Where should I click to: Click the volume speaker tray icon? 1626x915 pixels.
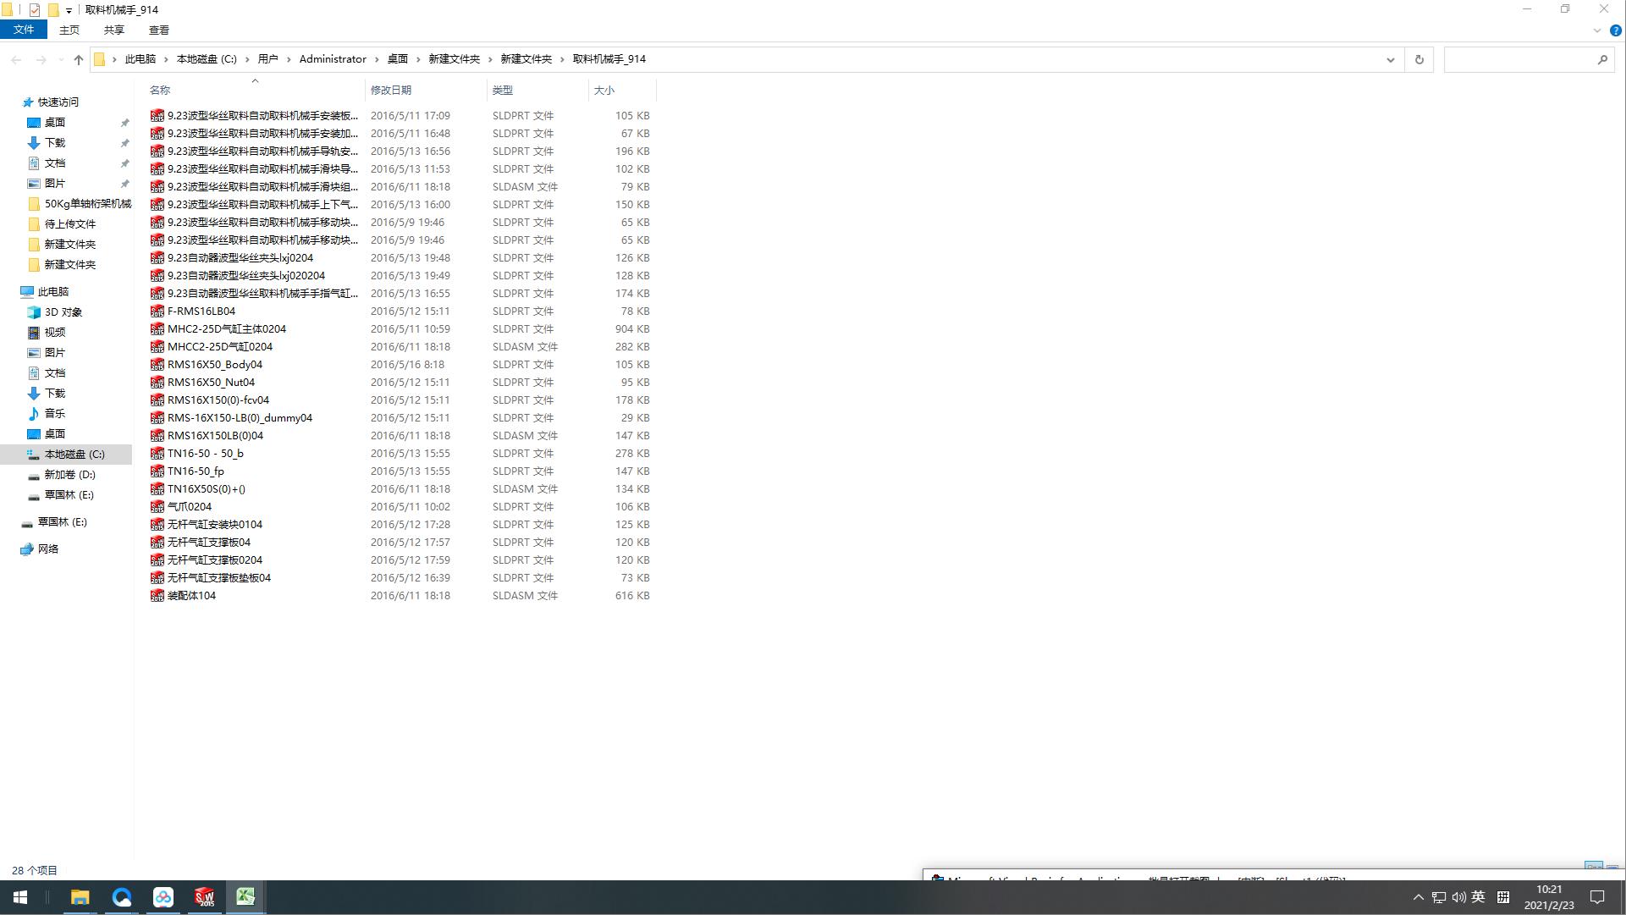click(x=1458, y=897)
